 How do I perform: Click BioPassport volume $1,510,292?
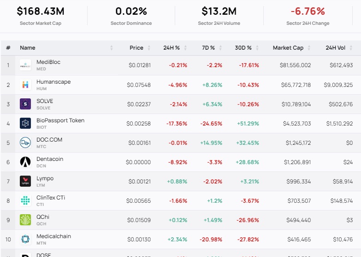pos(339,124)
